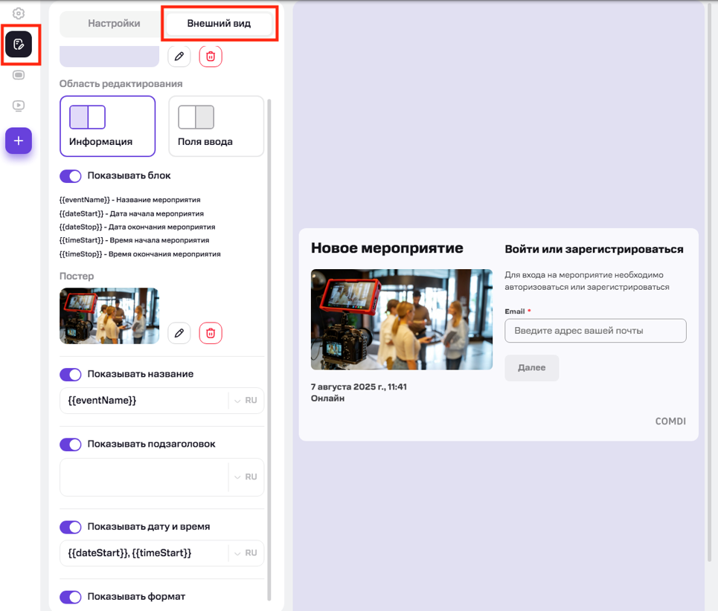The height and width of the screenshot is (611, 718).
Task: Click the COMDI logo in preview
Action: click(670, 421)
